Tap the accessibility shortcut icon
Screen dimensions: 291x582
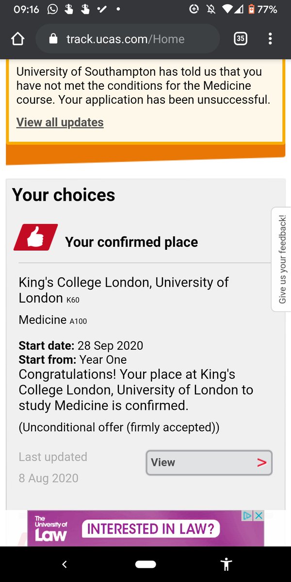click(226, 564)
